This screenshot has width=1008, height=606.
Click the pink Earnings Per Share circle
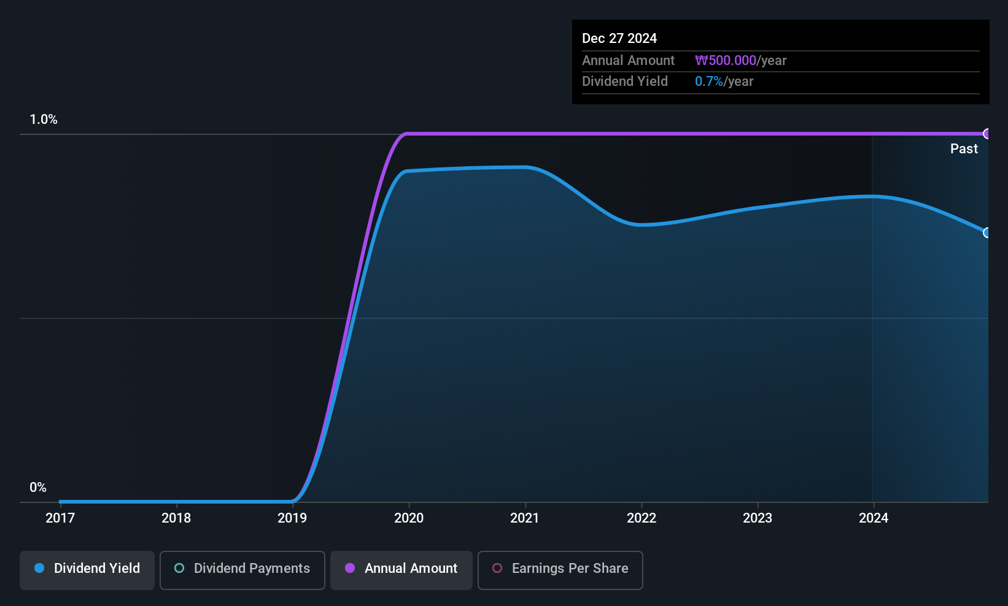coord(497,568)
